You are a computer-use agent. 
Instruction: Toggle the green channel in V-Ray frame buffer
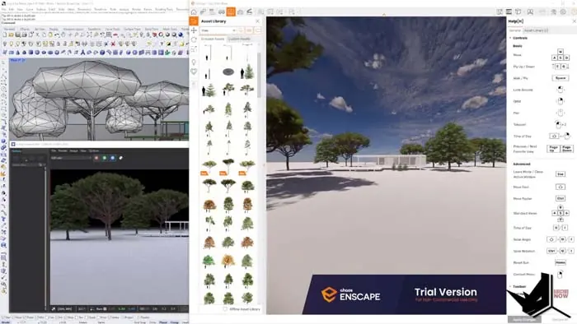(105, 158)
